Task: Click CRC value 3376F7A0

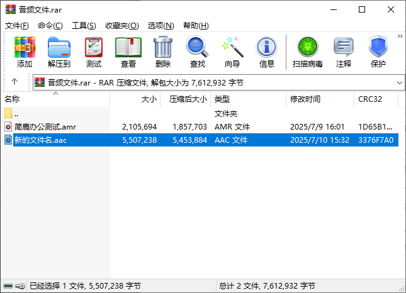Action: coord(376,140)
